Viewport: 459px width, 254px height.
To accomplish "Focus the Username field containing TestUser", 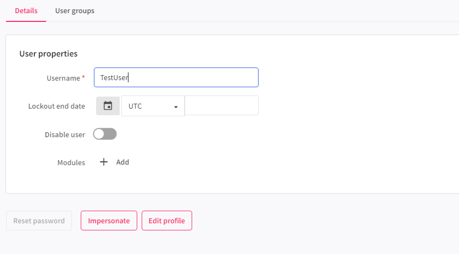I will pyautogui.click(x=176, y=77).
